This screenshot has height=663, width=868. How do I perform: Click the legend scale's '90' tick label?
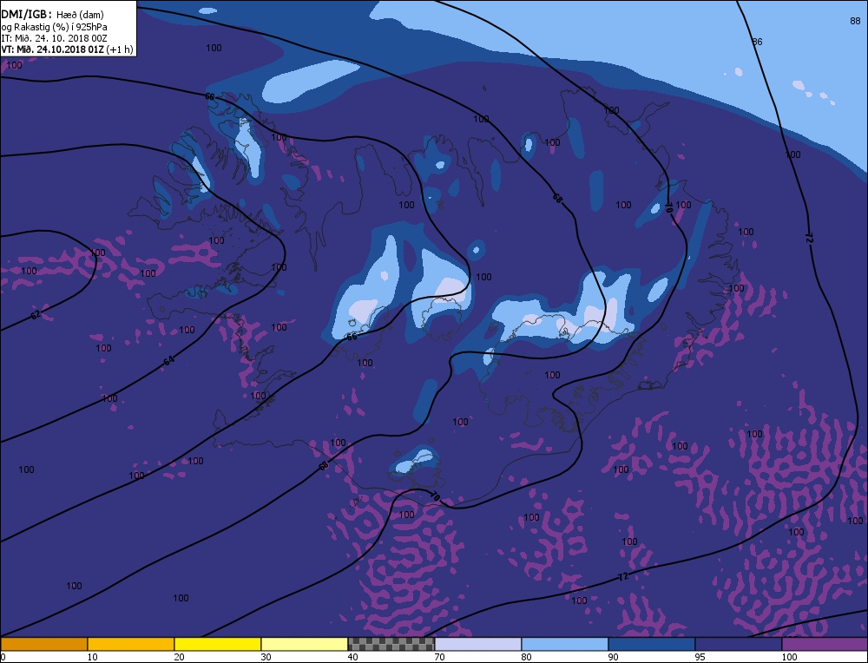click(x=614, y=657)
